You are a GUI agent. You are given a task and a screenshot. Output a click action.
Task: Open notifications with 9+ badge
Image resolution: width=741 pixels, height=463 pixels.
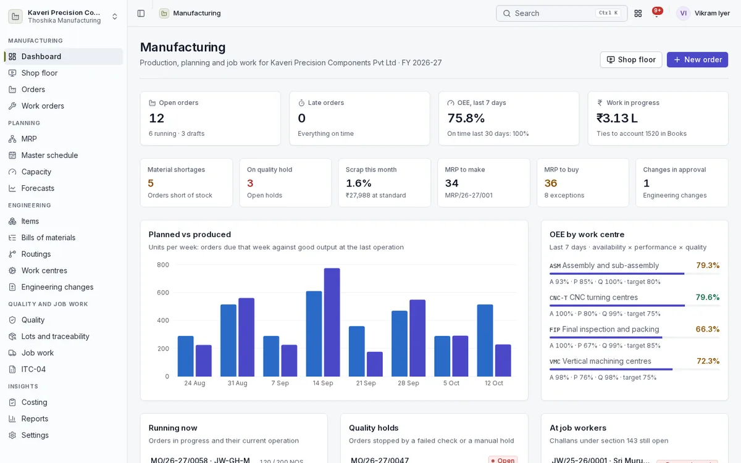click(x=656, y=13)
